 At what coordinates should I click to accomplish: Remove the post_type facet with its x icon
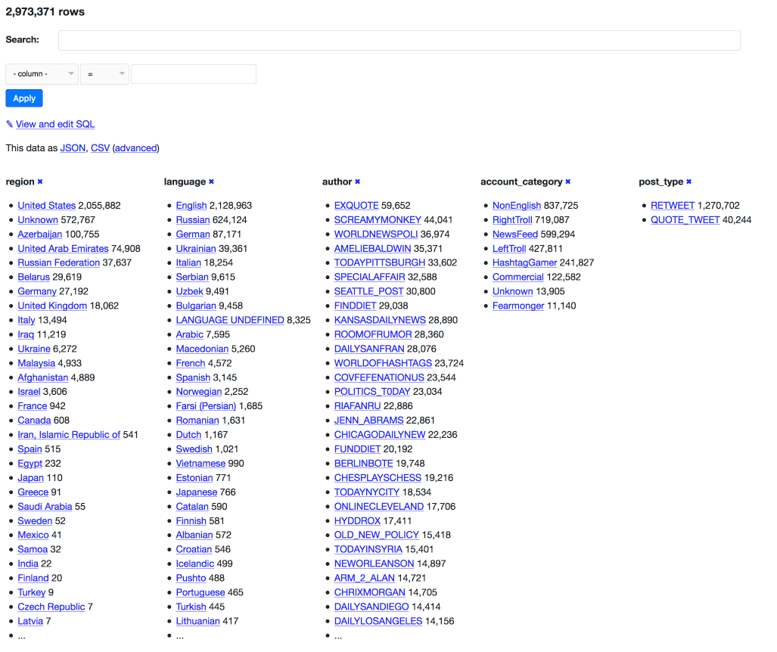688,182
